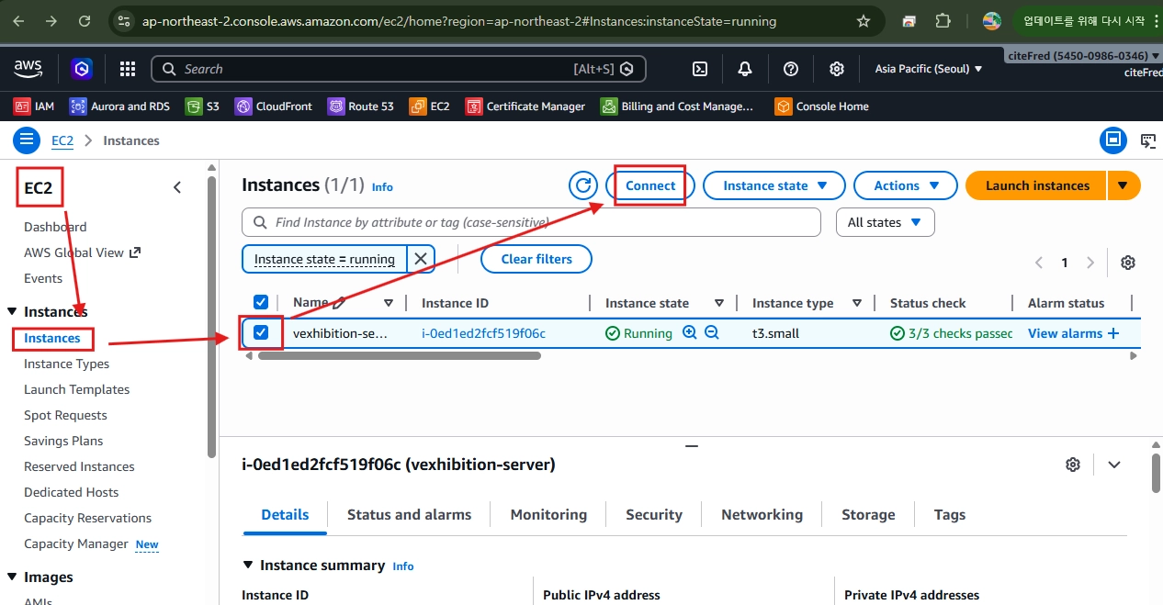Image resolution: width=1163 pixels, height=605 pixels.
Task: Click the AWS logo home icon
Action: point(28,68)
